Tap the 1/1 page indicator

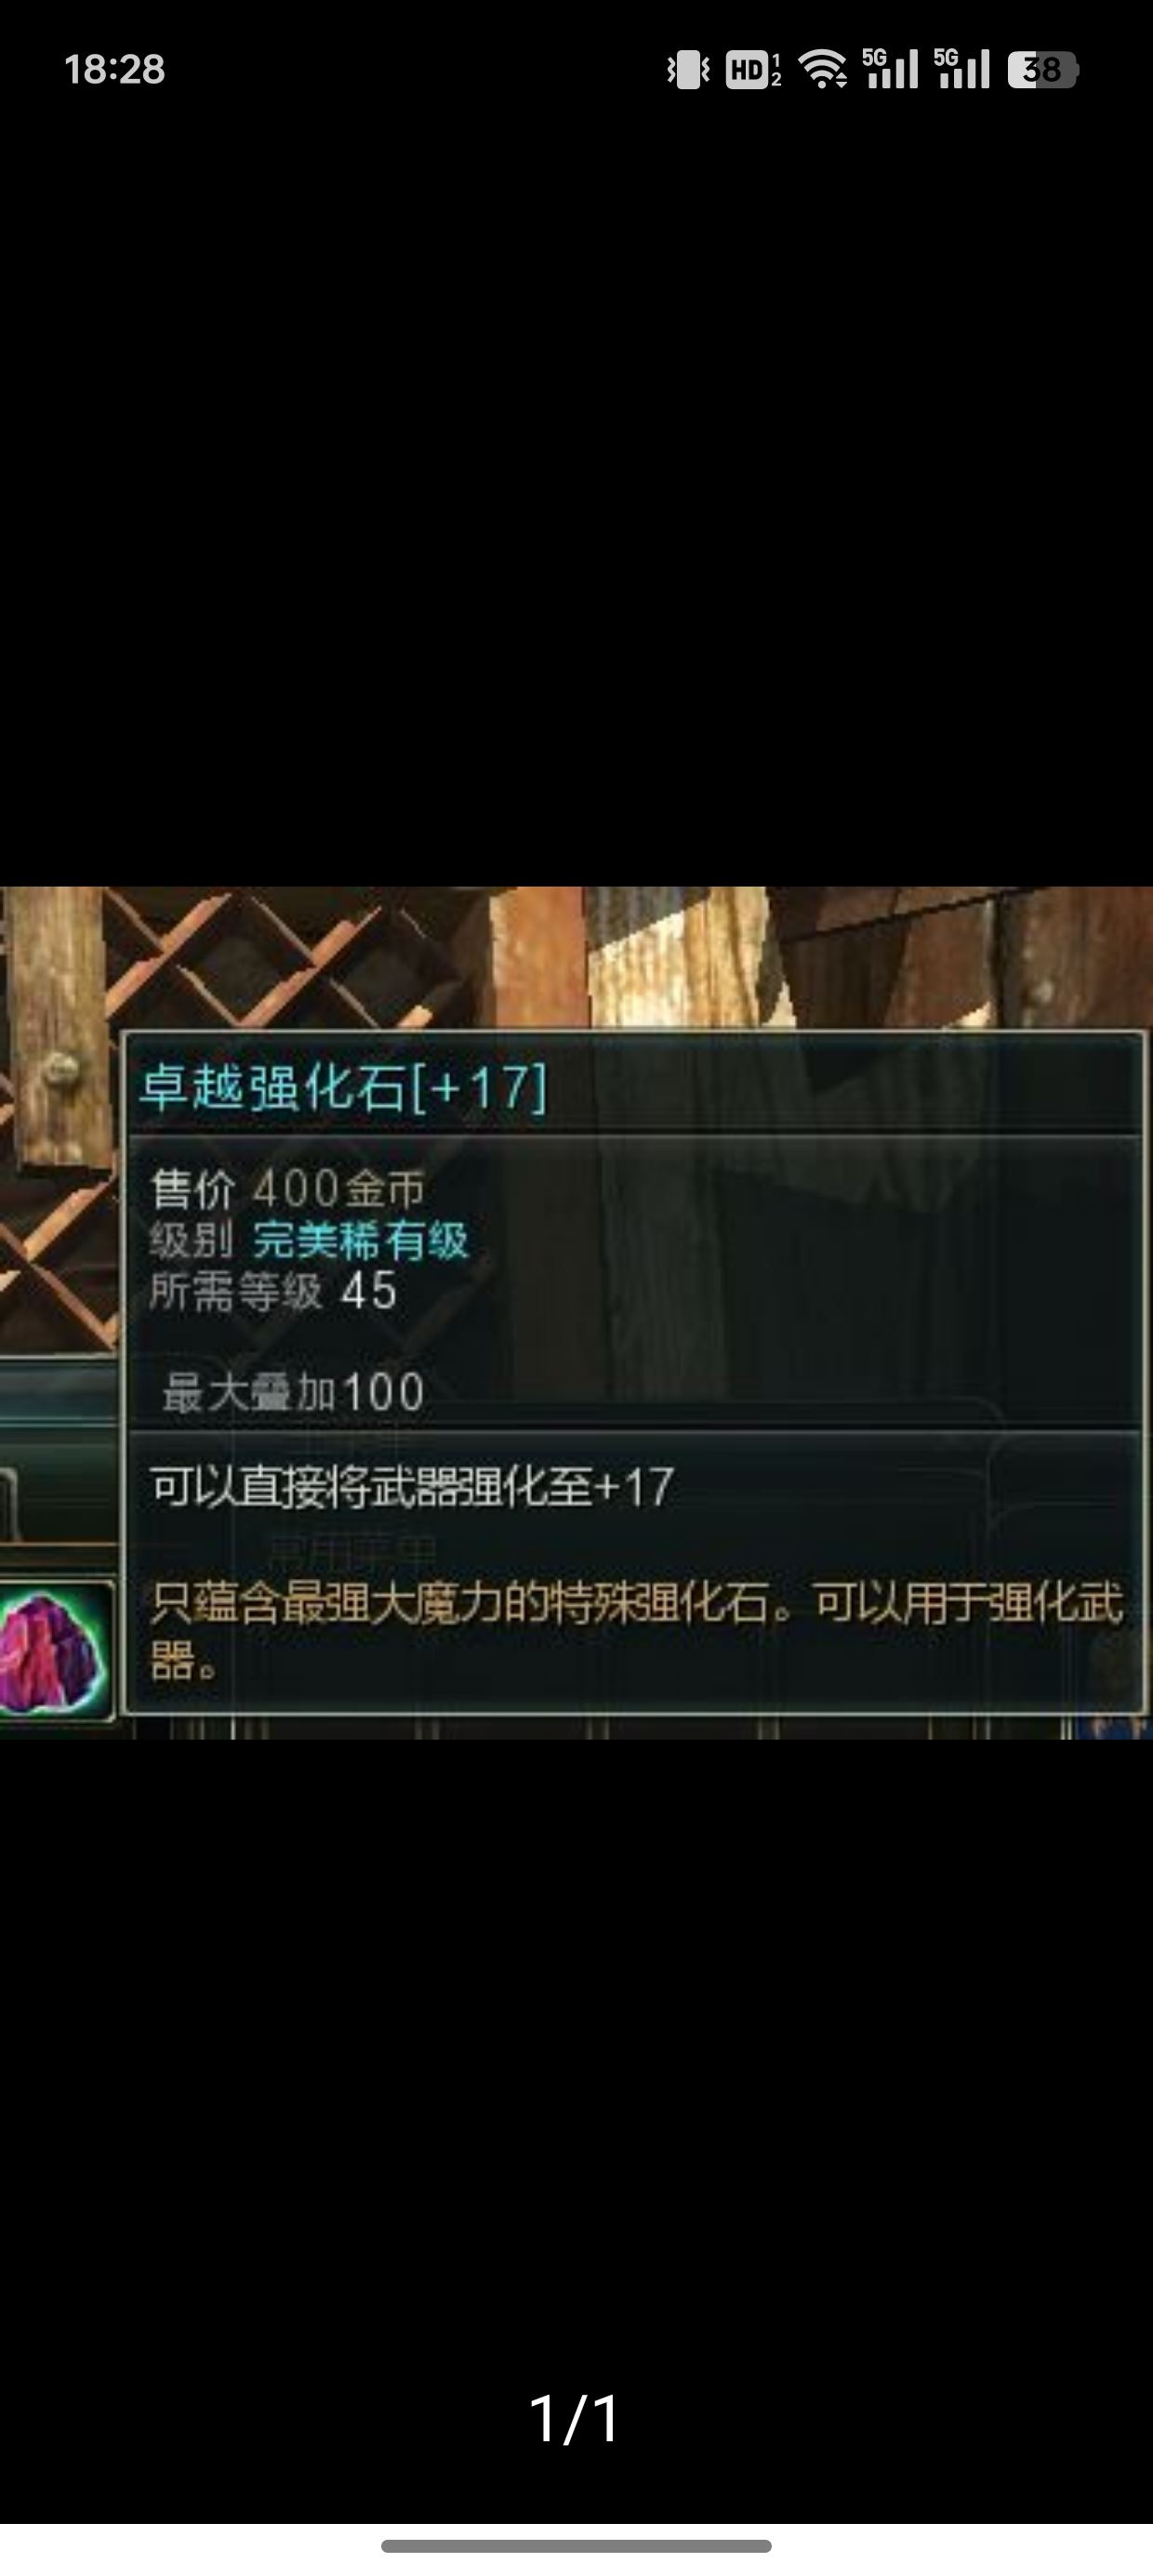click(x=575, y=2418)
